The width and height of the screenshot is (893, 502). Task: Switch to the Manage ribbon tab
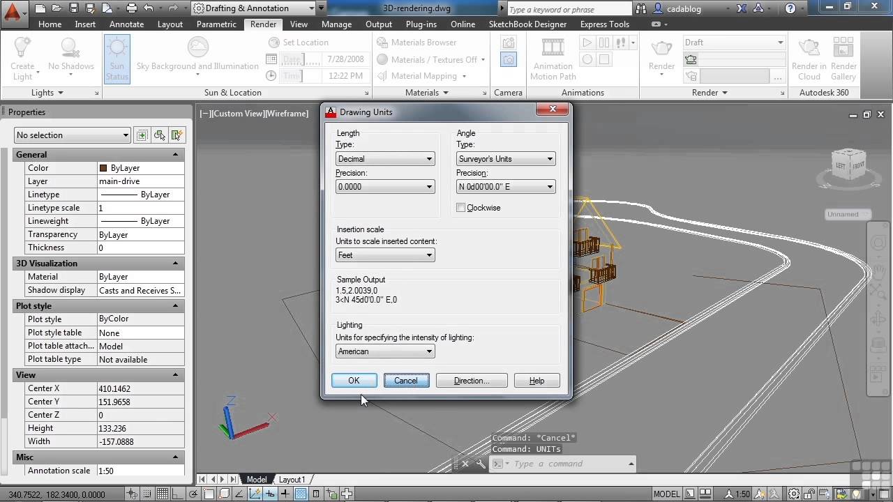[336, 24]
